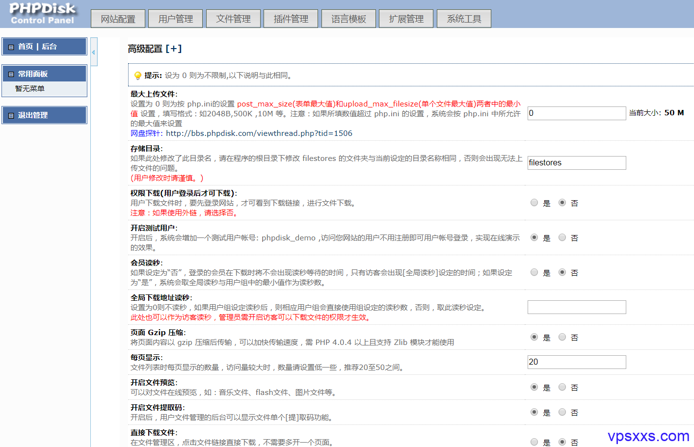The image size is (694, 447).
Task: Click the (用户修改时请谨慎。) warning text
Action: [167, 178]
